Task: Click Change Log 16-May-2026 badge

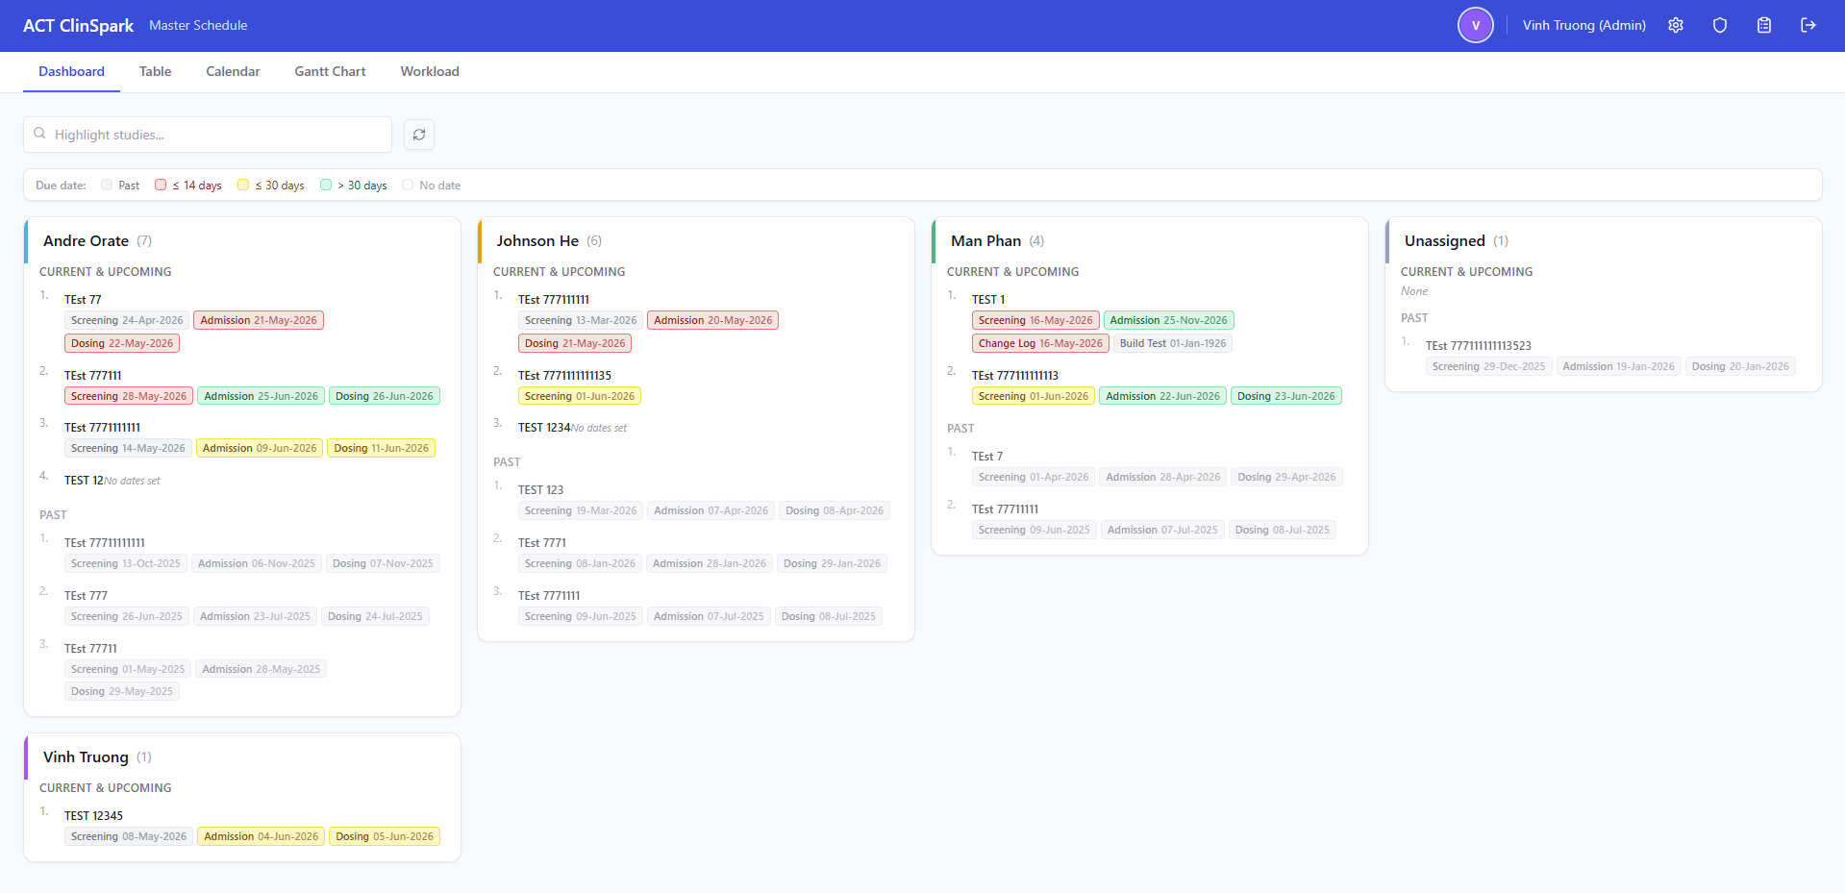Action: (x=1040, y=343)
